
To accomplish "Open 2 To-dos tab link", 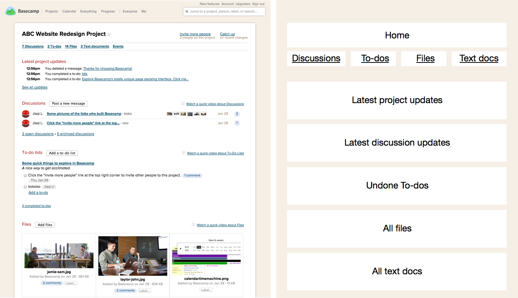I will tap(54, 46).
